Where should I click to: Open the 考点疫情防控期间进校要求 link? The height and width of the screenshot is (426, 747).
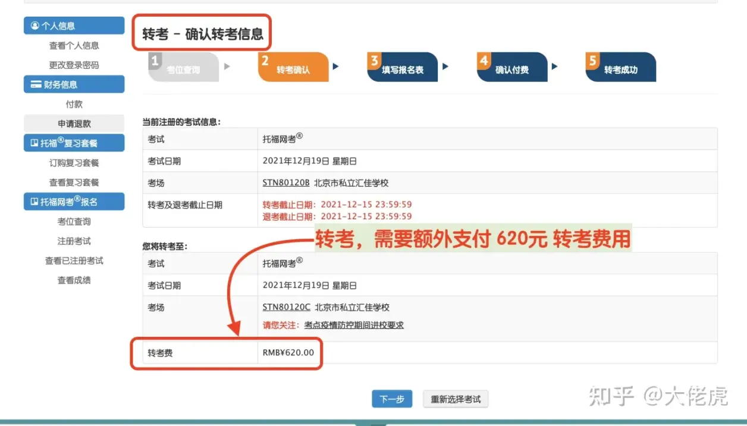click(354, 325)
